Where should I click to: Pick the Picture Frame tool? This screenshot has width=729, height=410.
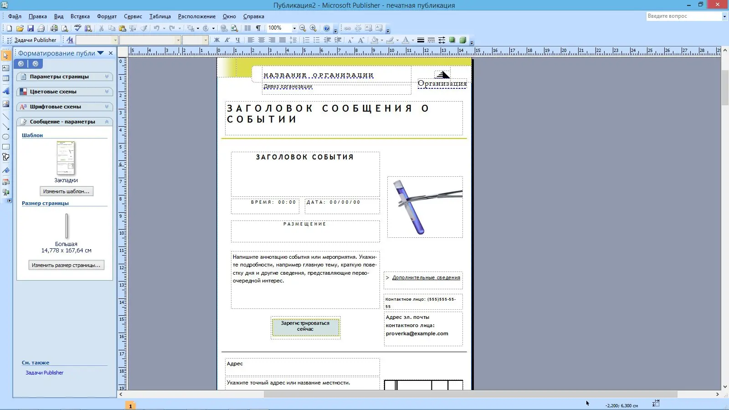click(6, 104)
